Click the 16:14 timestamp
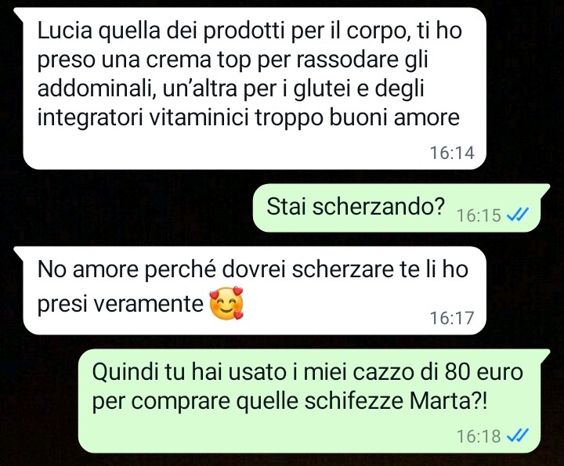The width and height of the screenshot is (564, 466). coord(452,153)
